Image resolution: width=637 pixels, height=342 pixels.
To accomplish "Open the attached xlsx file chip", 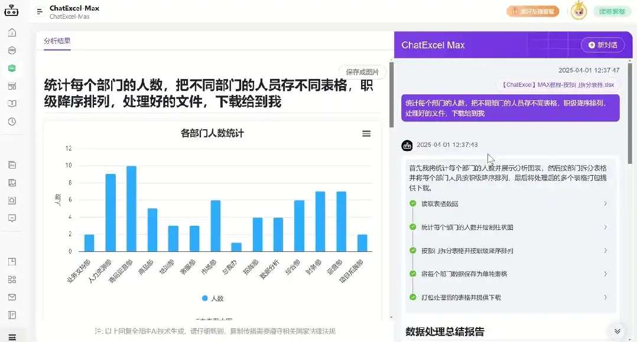I will click(557, 85).
